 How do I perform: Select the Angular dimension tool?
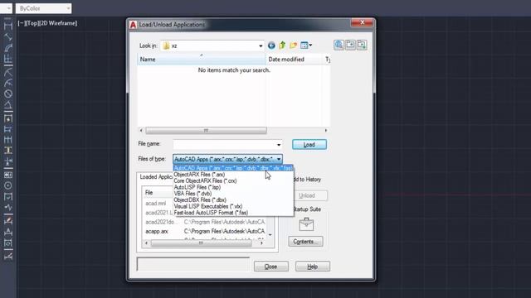(x=8, y=105)
